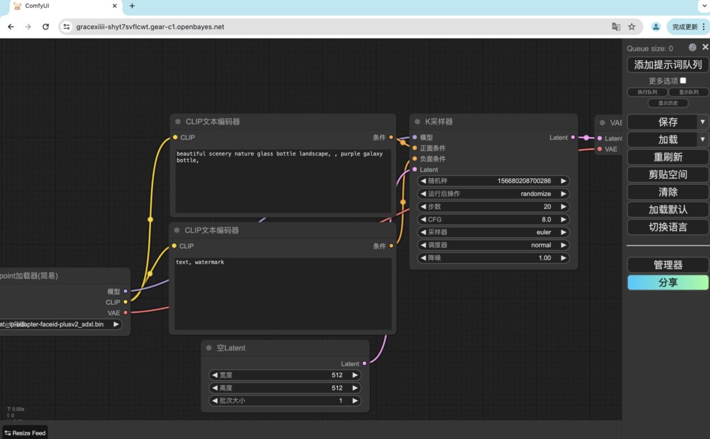Open the browser profile avatar icon
This screenshot has height=439, width=710.
pyautogui.click(x=656, y=27)
